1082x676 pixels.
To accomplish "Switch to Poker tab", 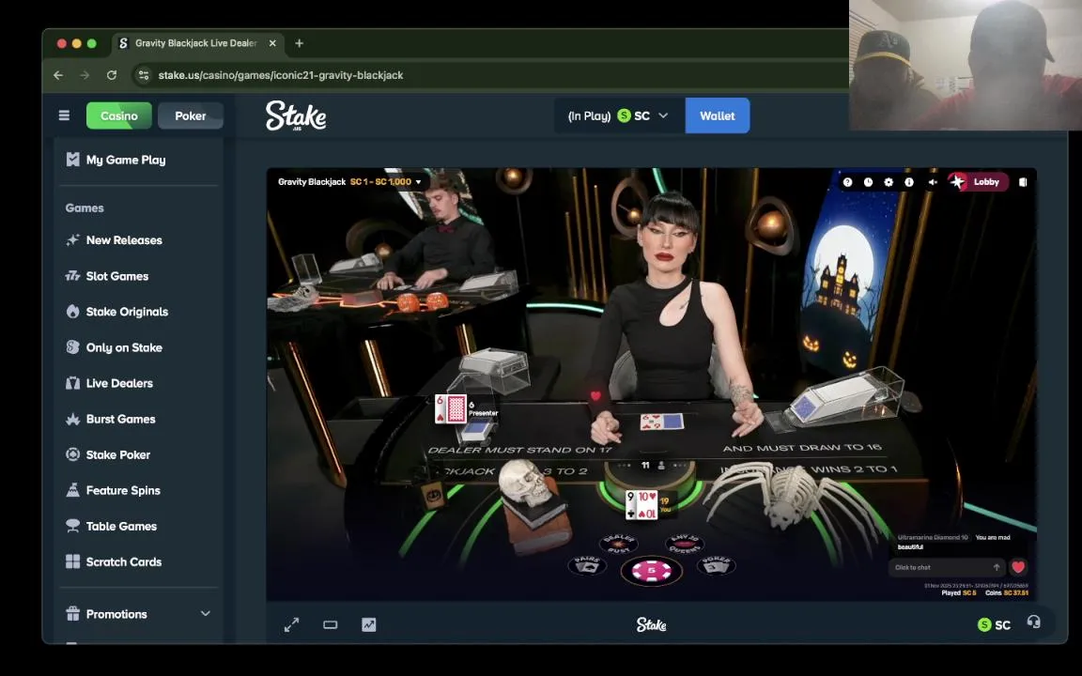I will [191, 115].
